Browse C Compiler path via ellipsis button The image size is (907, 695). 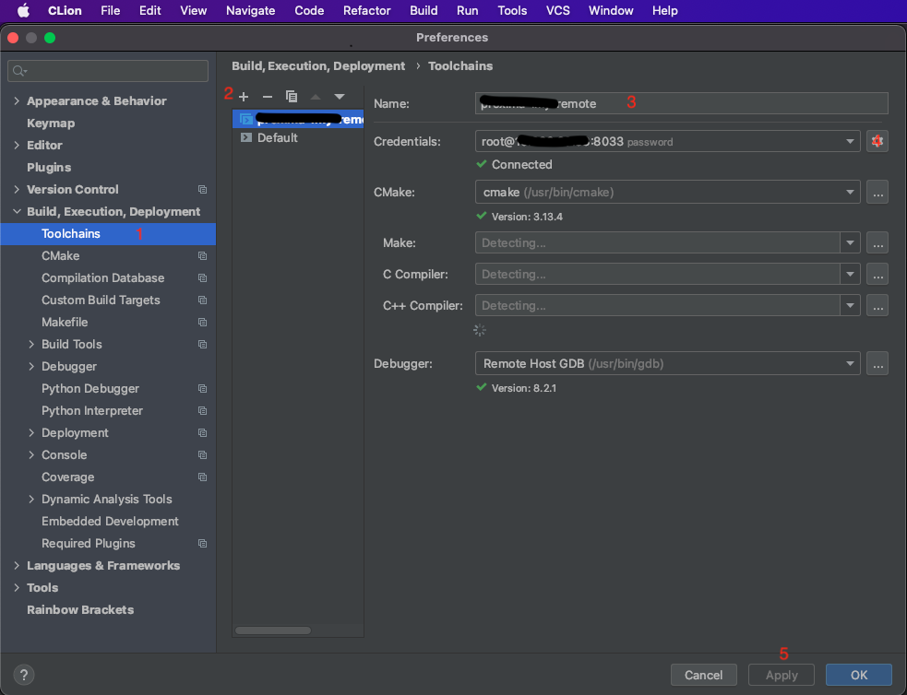[877, 274]
